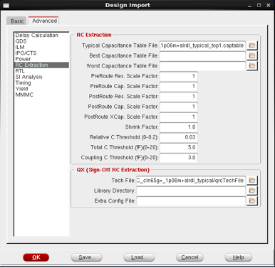Click the Extra Config File field

pyautogui.click(x=191, y=201)
